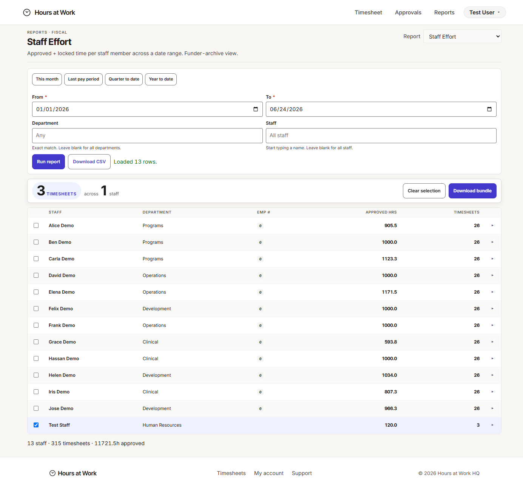Apply Year to date preset
The image size is (523, 489).
161,79
